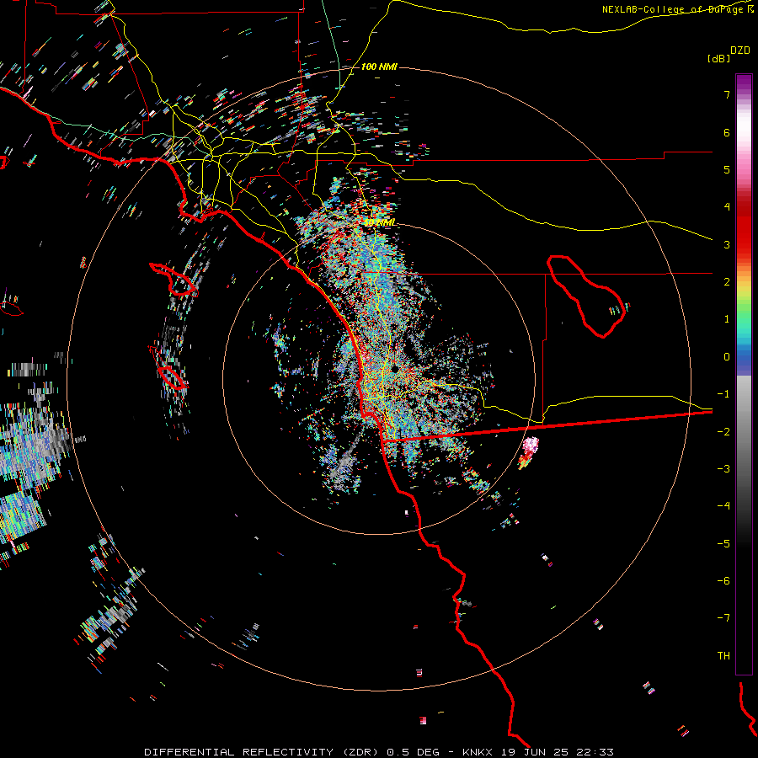The width and height of the screenshot is (758, 758).
Task: Select the 3 value on the color scale
Action: pos(727,244)
